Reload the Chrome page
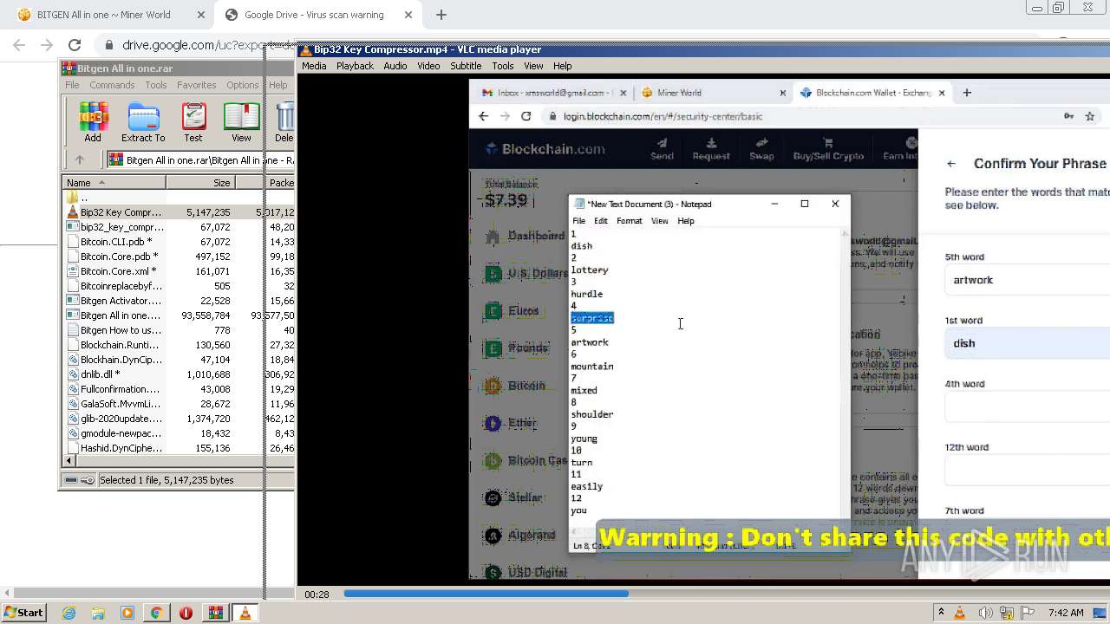Image resolution: width=1110 pixels, height=624 pixels. coord(75,45)
